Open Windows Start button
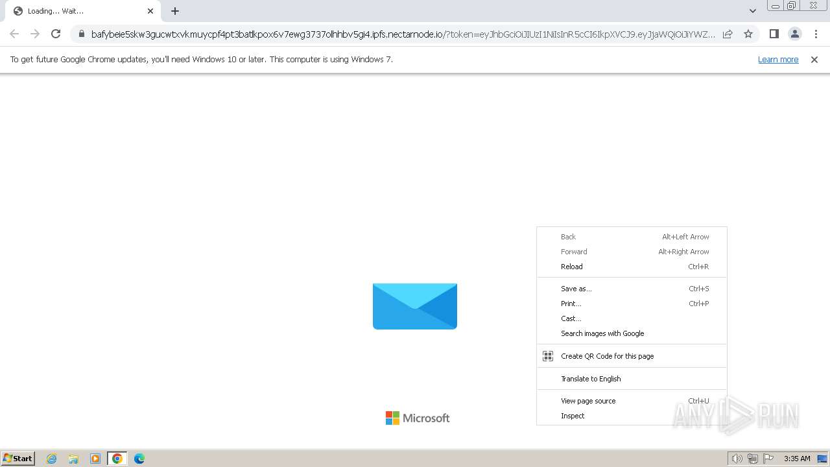This screenshot has width=830, height=467. click(x=18, y=459)
